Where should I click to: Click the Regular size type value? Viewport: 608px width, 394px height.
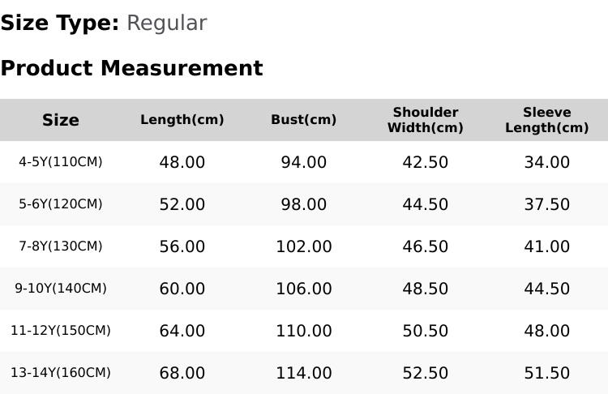167,24
